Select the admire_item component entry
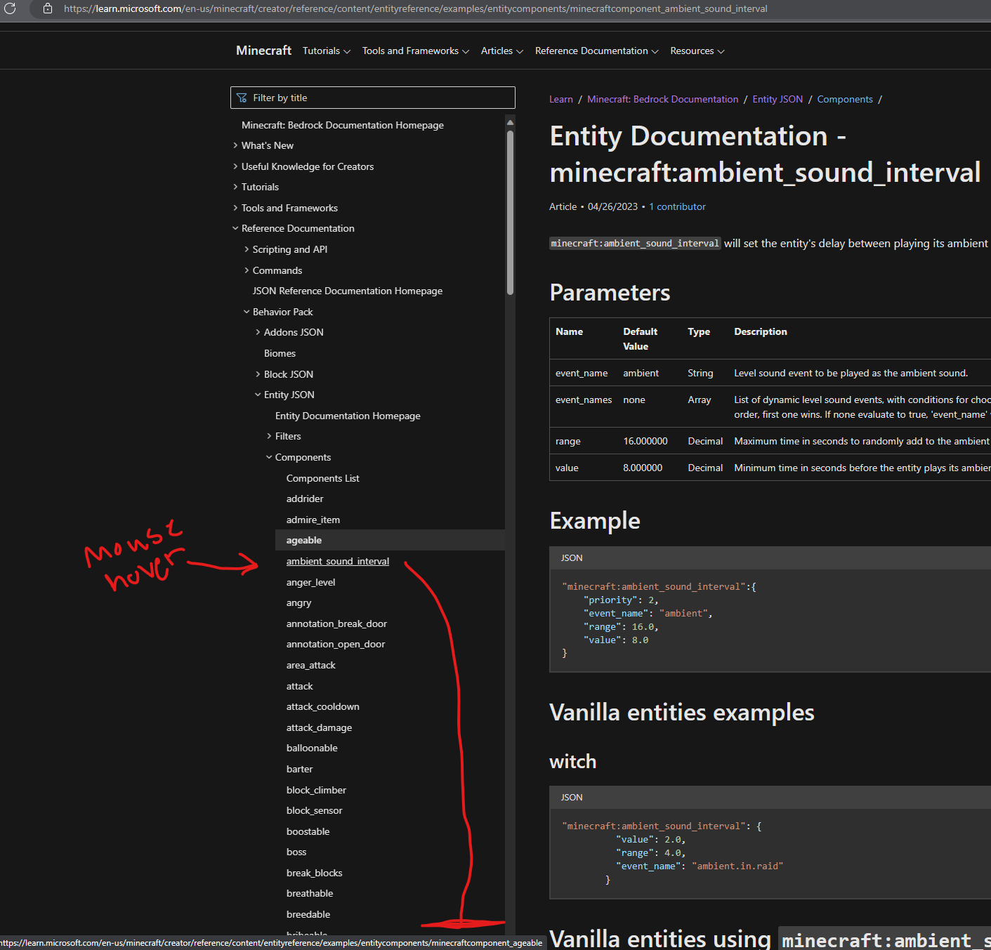 [313, 520]
